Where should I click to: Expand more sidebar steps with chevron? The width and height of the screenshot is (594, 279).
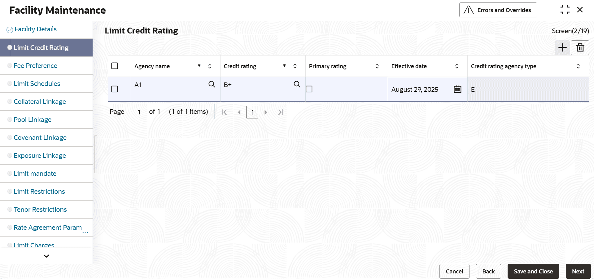(46, 256)
